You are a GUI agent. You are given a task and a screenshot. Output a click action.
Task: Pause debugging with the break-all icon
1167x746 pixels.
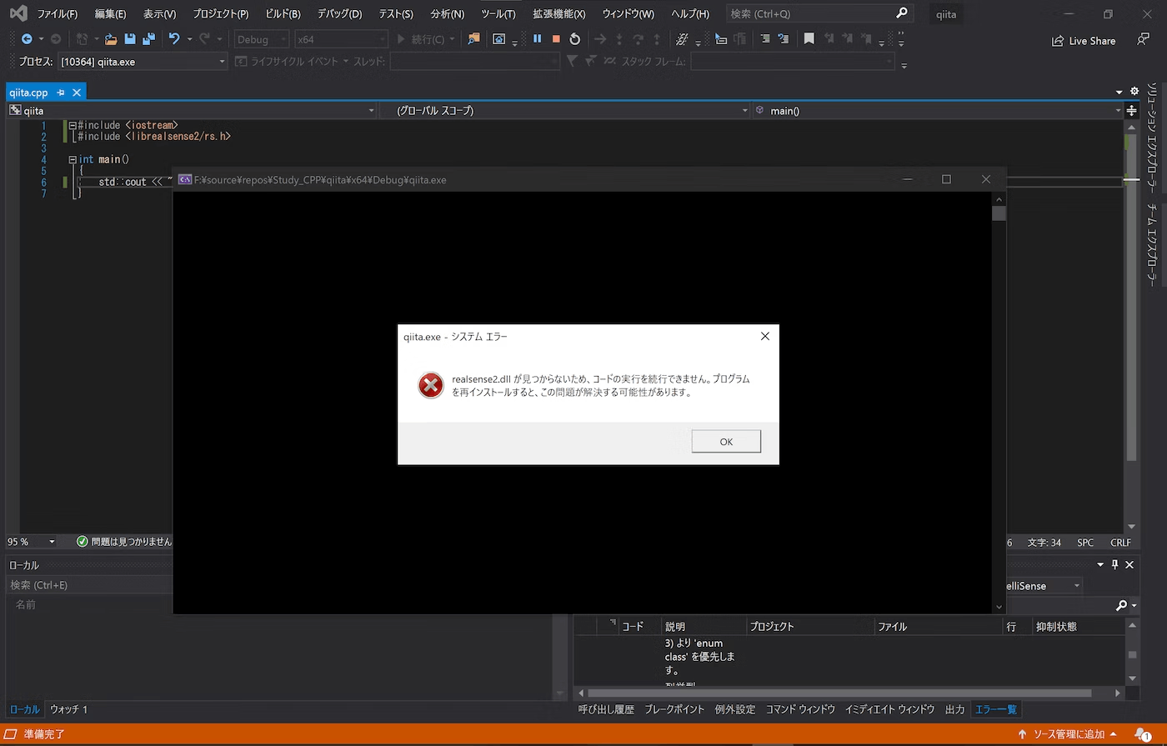coord(537,39)
